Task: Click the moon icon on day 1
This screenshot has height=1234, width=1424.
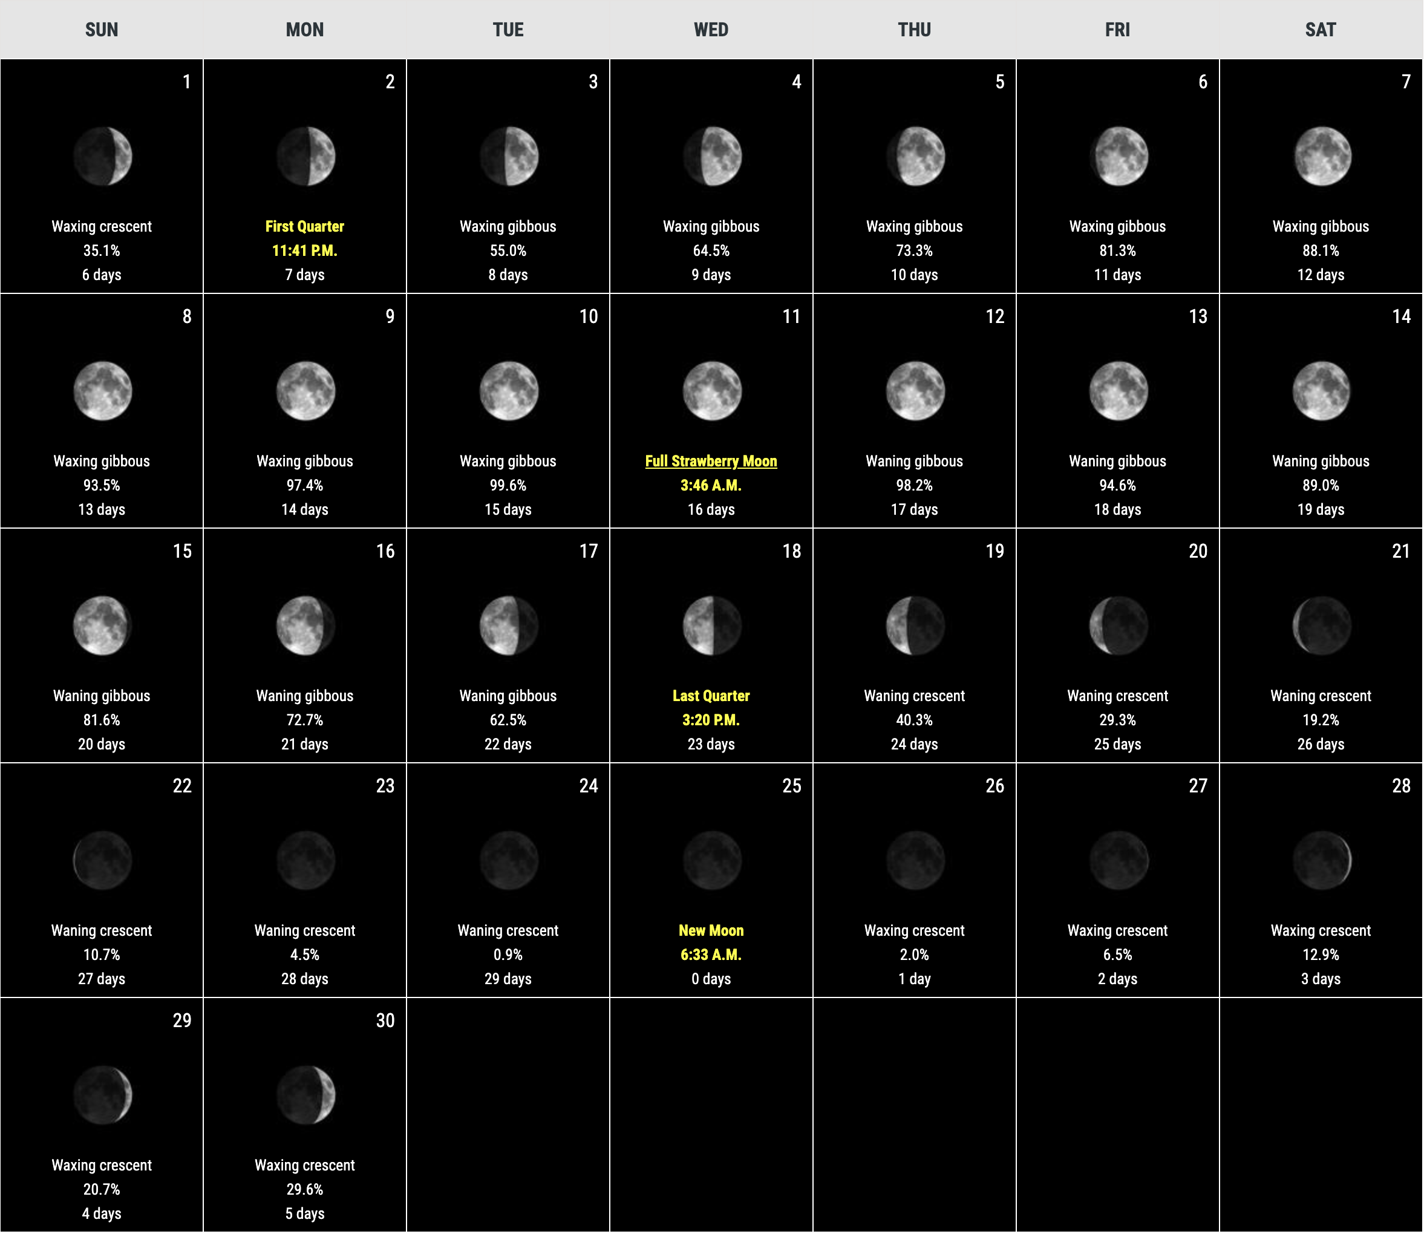Action: (x=102, y=156)
